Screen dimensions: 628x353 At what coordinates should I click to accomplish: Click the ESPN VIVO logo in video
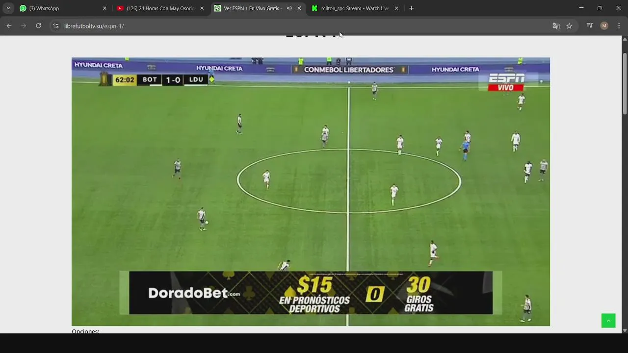point(506,82)
